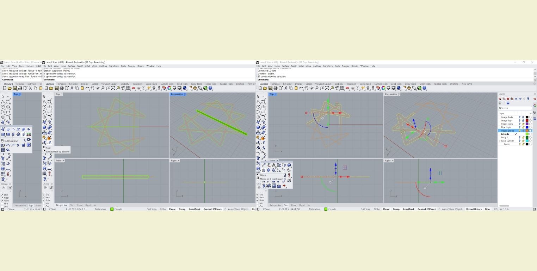Click Cut scissors icon in middle window toolbar

point(72,88)
